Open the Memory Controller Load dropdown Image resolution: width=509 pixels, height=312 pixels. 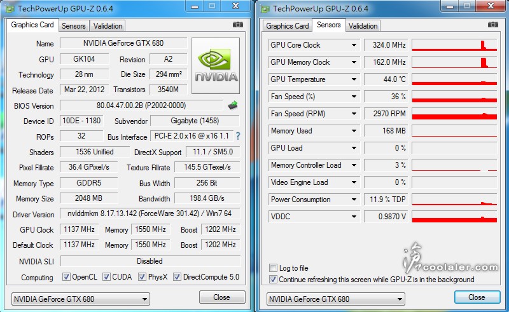click(x=354, y=165)
